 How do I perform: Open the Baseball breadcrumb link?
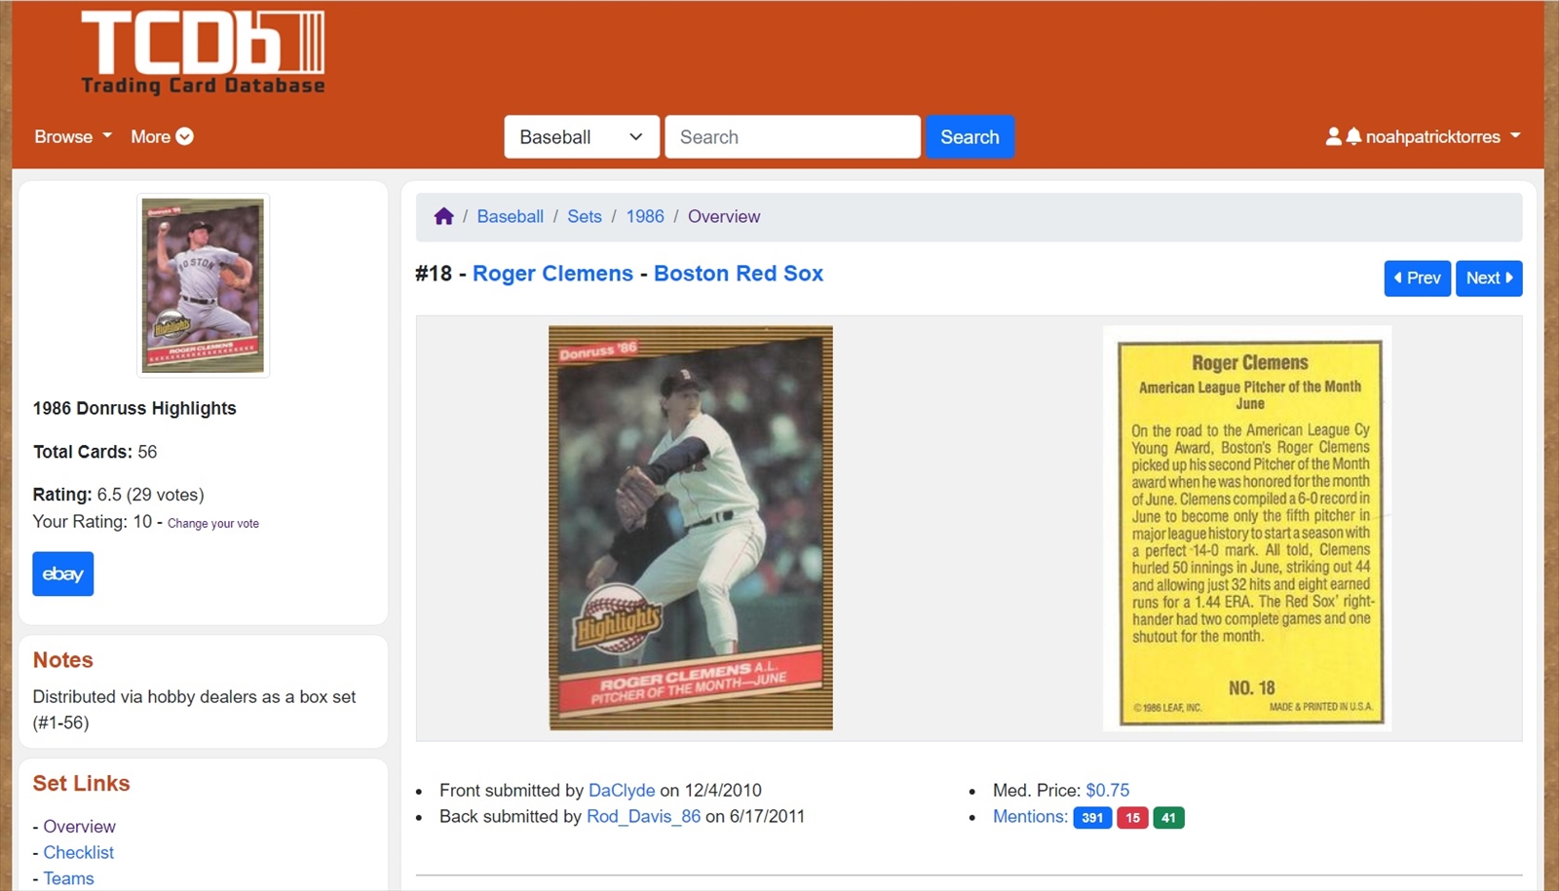510,216
